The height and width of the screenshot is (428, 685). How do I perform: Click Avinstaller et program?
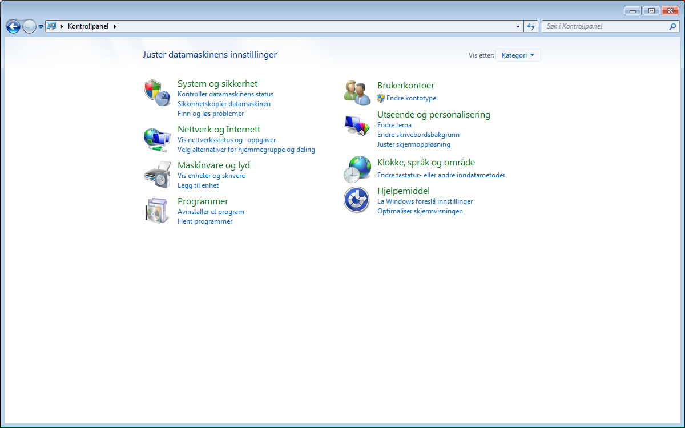pos(211,212)
